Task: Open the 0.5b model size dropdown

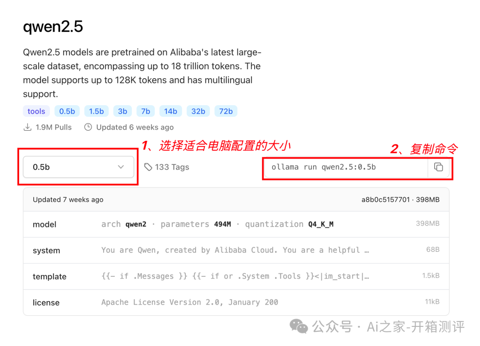Action: 78,167
